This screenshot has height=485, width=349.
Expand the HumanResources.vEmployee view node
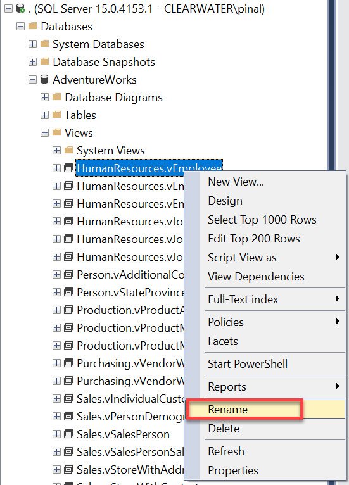(x=56, y=168)
